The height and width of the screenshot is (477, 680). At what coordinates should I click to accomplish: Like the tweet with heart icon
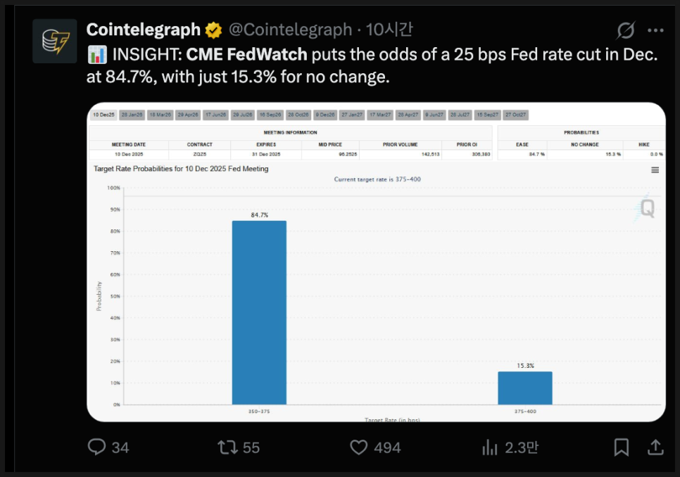(x=360, y=447)
